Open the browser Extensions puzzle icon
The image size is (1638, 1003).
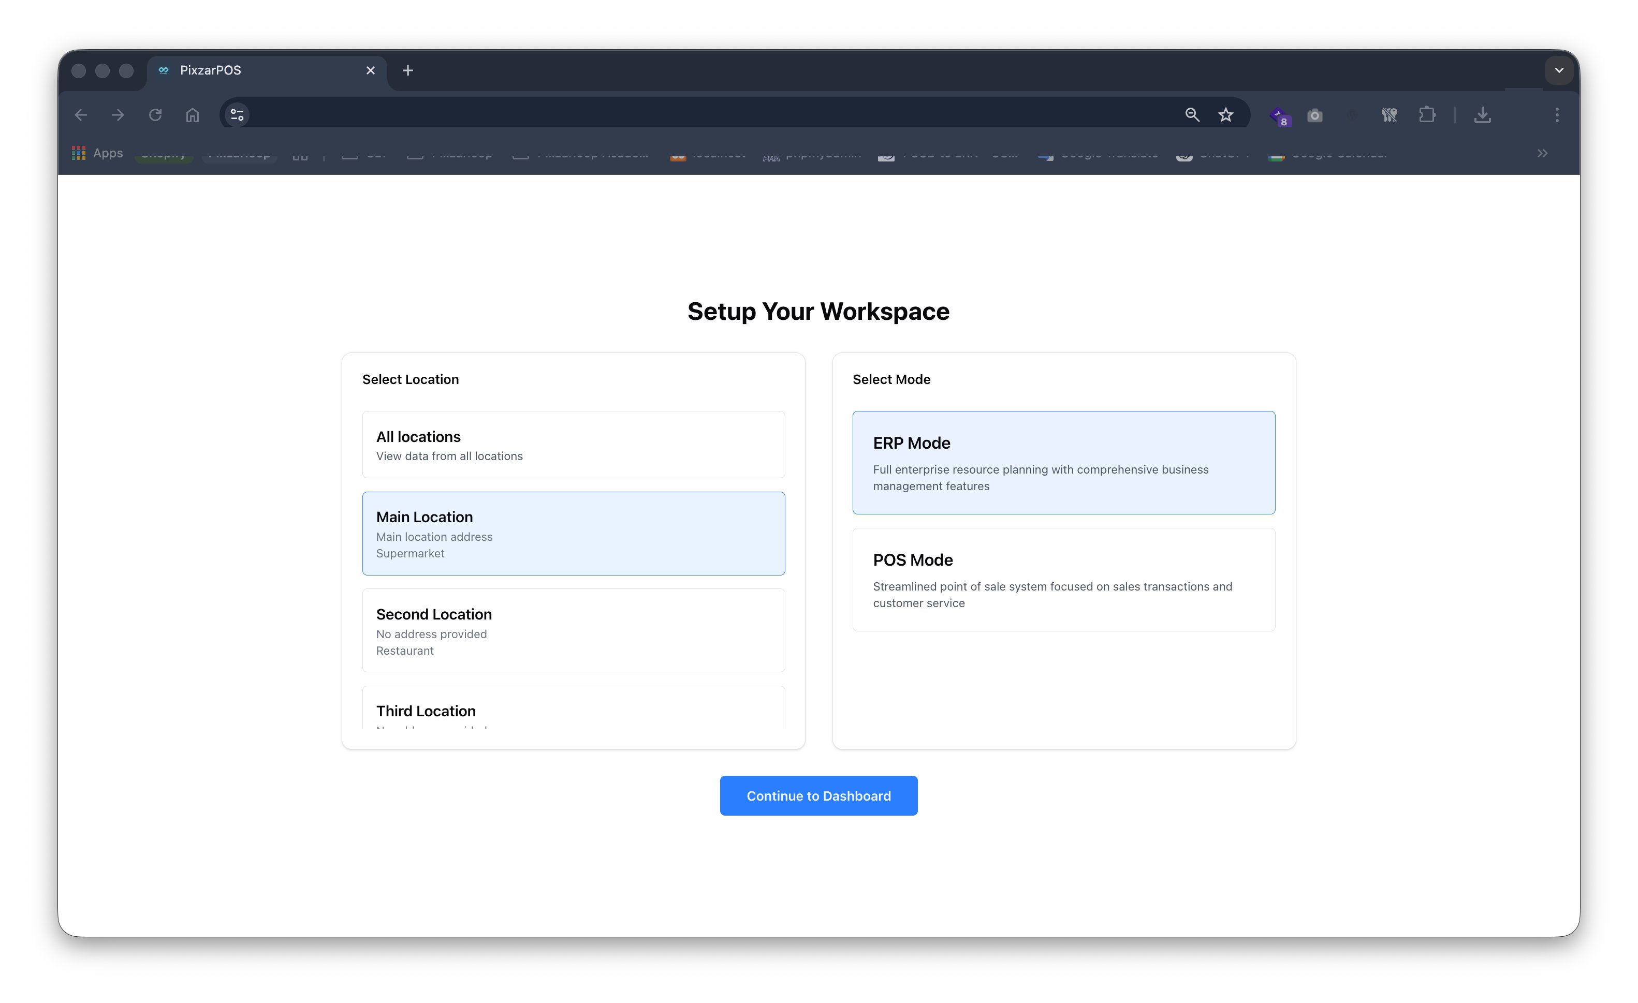pyautogui.click(x=1427, y=114)
